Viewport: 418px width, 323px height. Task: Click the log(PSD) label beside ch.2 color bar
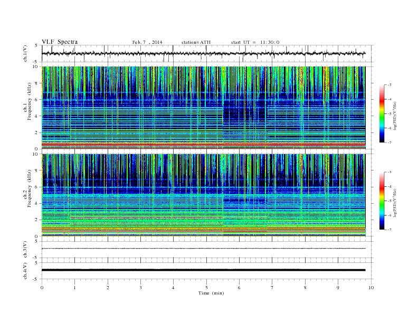pyautogui.click(x=395, y=203)
